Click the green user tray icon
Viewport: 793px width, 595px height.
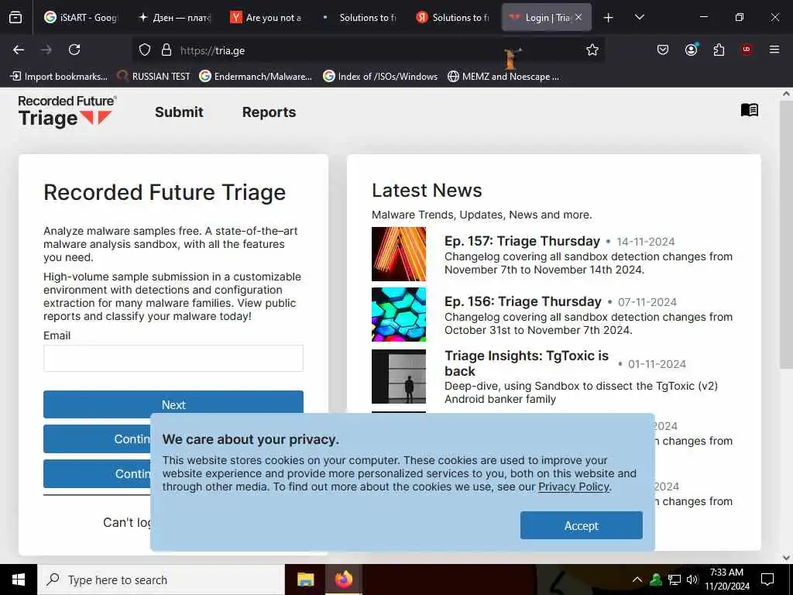[x=656, y=580]
